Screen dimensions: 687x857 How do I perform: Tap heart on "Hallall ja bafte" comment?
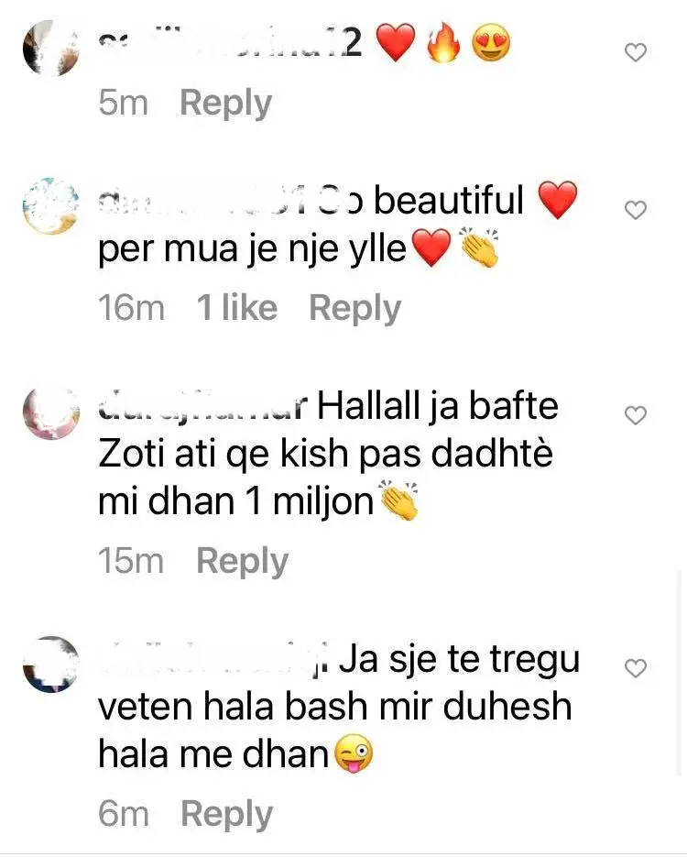635,415
